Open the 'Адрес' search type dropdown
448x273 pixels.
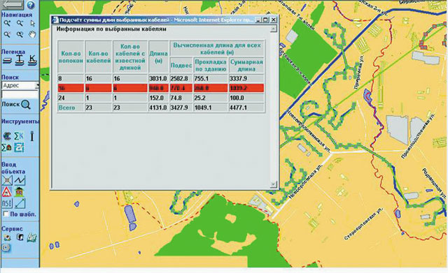click(37, 85)
